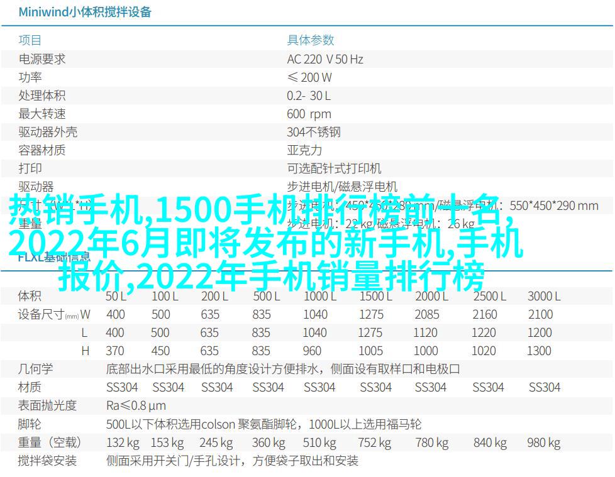Click the 电源要求 row label
This screenshot has width=615, height=477.
coord(42,59)
